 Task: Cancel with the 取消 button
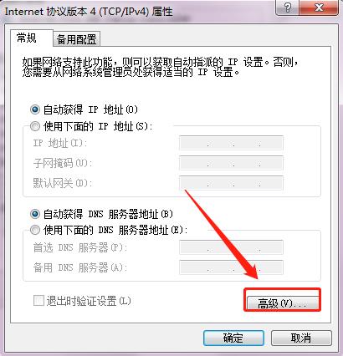click(301, 338)
